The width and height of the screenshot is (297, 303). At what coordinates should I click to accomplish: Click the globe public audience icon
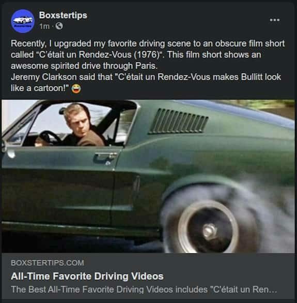(59, 26)
